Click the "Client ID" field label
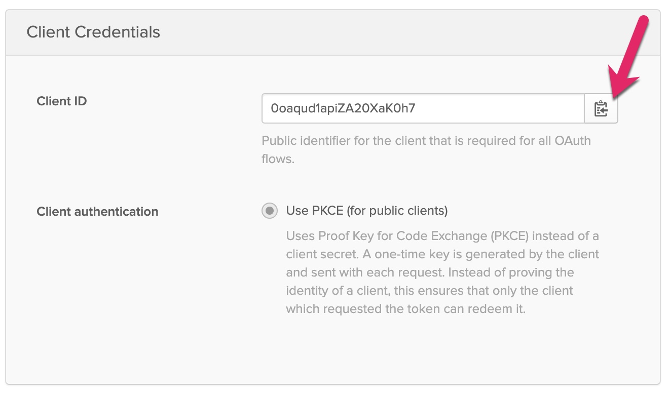The image size is (669, 394). tap(62, 101)
